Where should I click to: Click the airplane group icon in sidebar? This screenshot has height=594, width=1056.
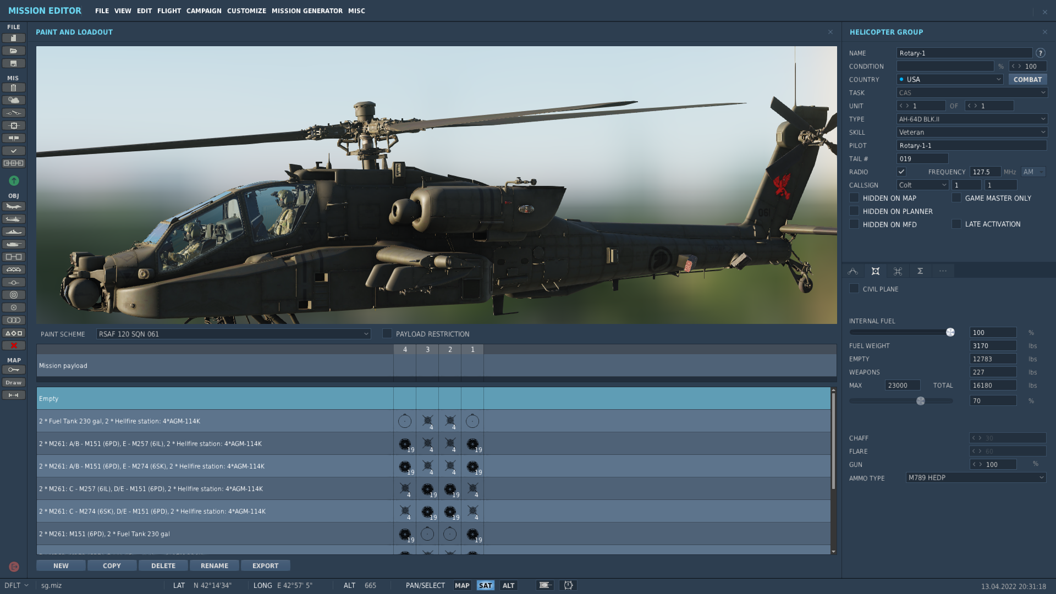(x=14, y=206)
